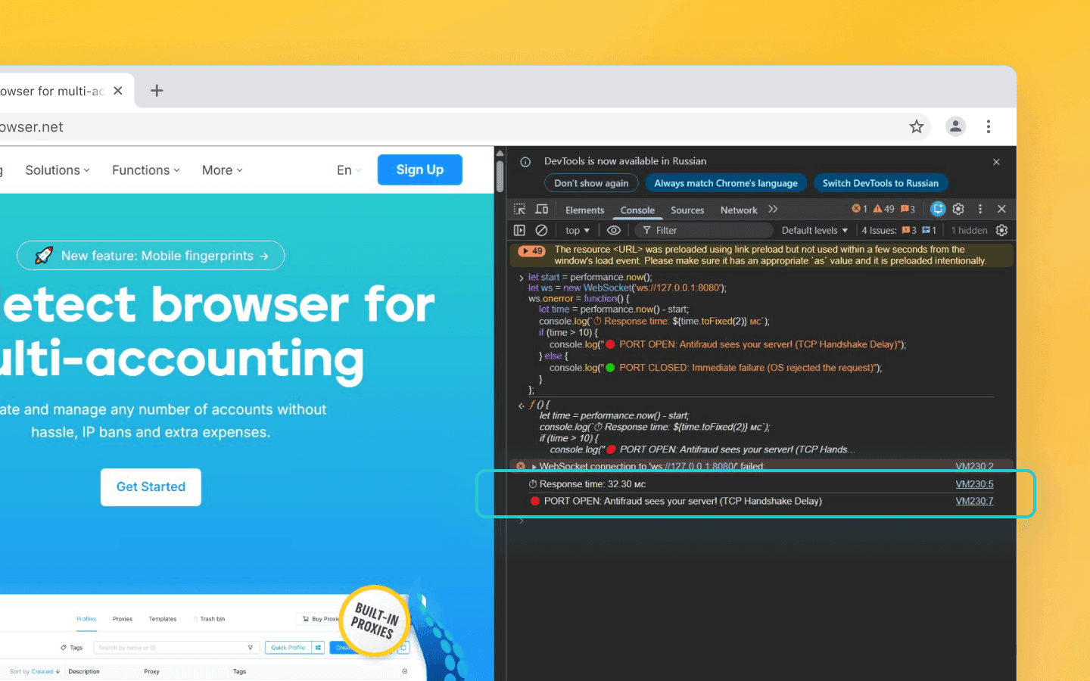Click Switch DevTools to Russian

[x=880, y=183]
